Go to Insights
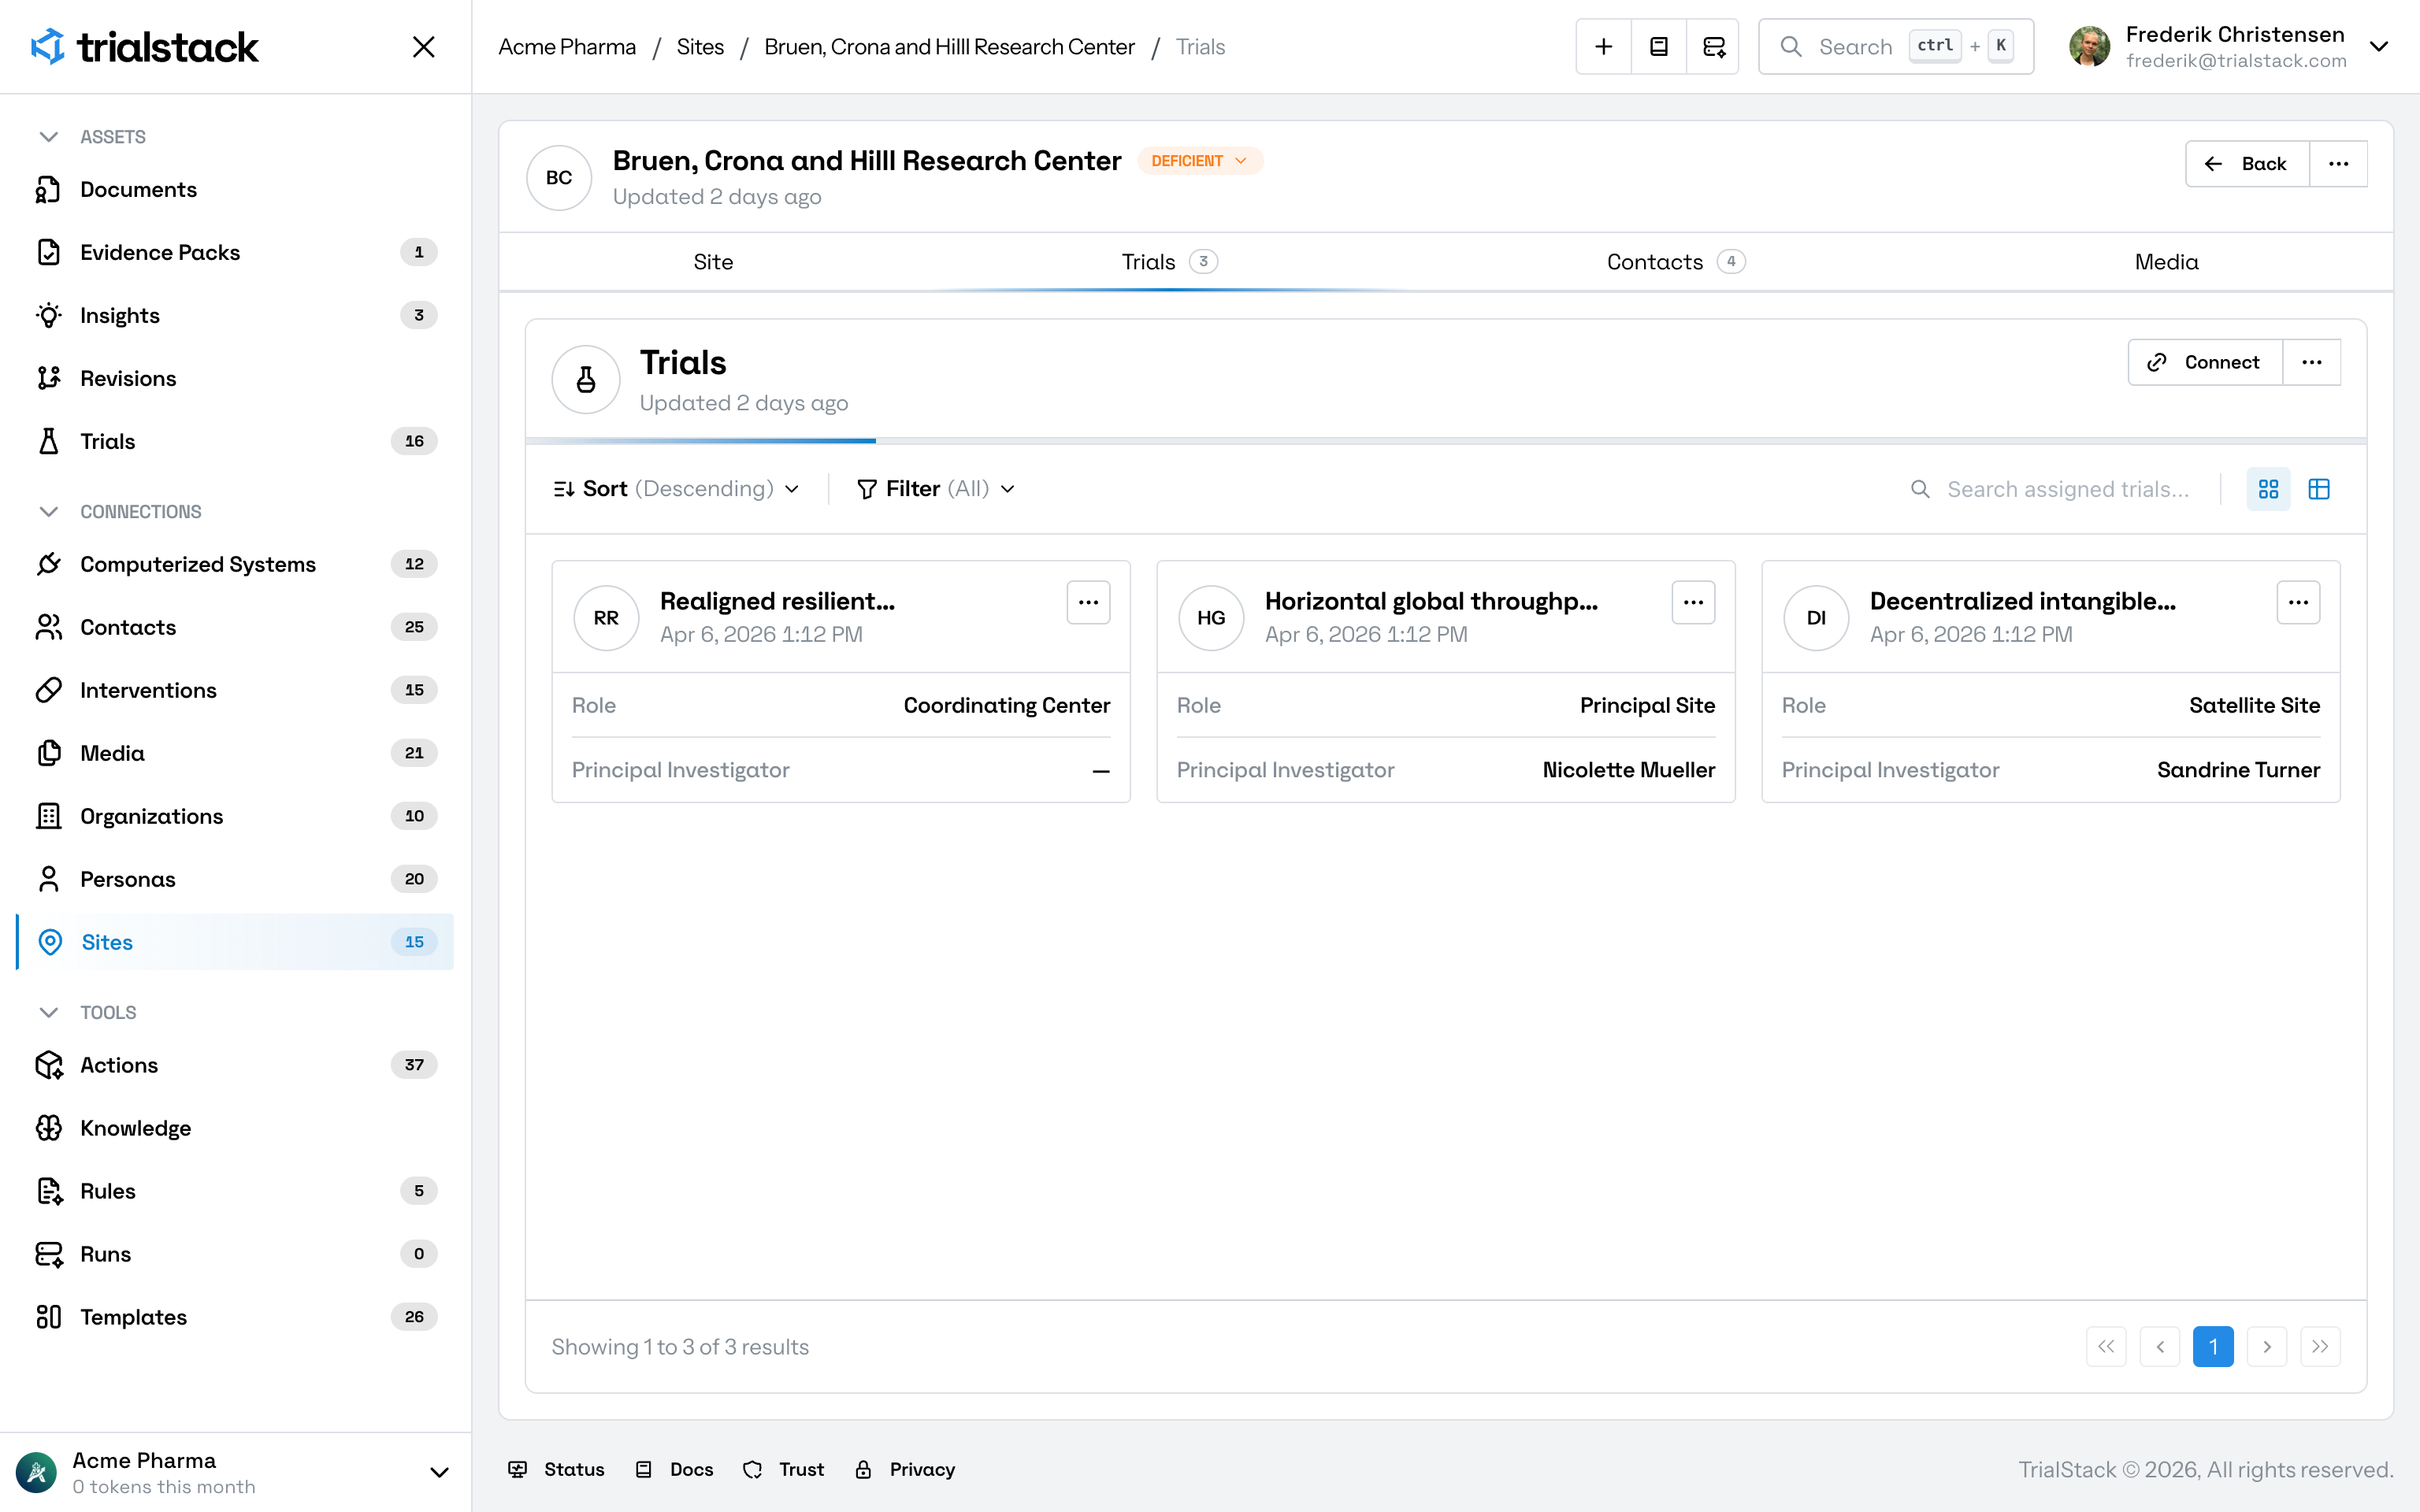This screenshot has width=2420, height=1512. (235, 315)
